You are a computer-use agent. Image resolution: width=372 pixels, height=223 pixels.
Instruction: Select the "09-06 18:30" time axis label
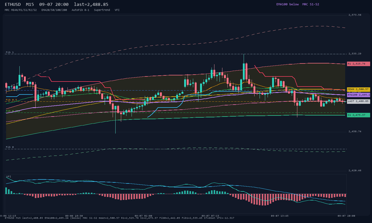74,216
